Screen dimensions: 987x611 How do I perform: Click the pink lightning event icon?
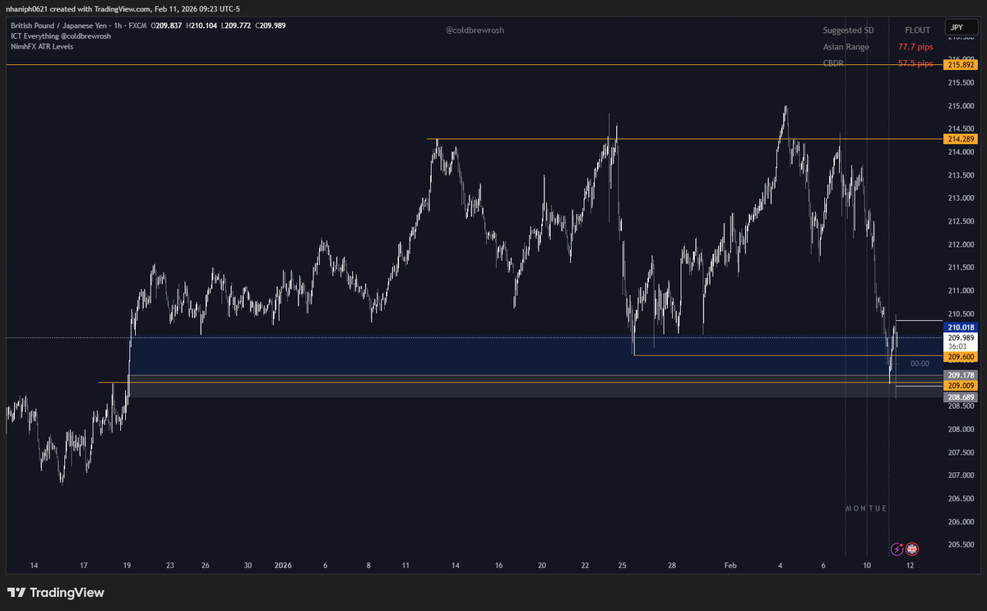click(897, 549)
